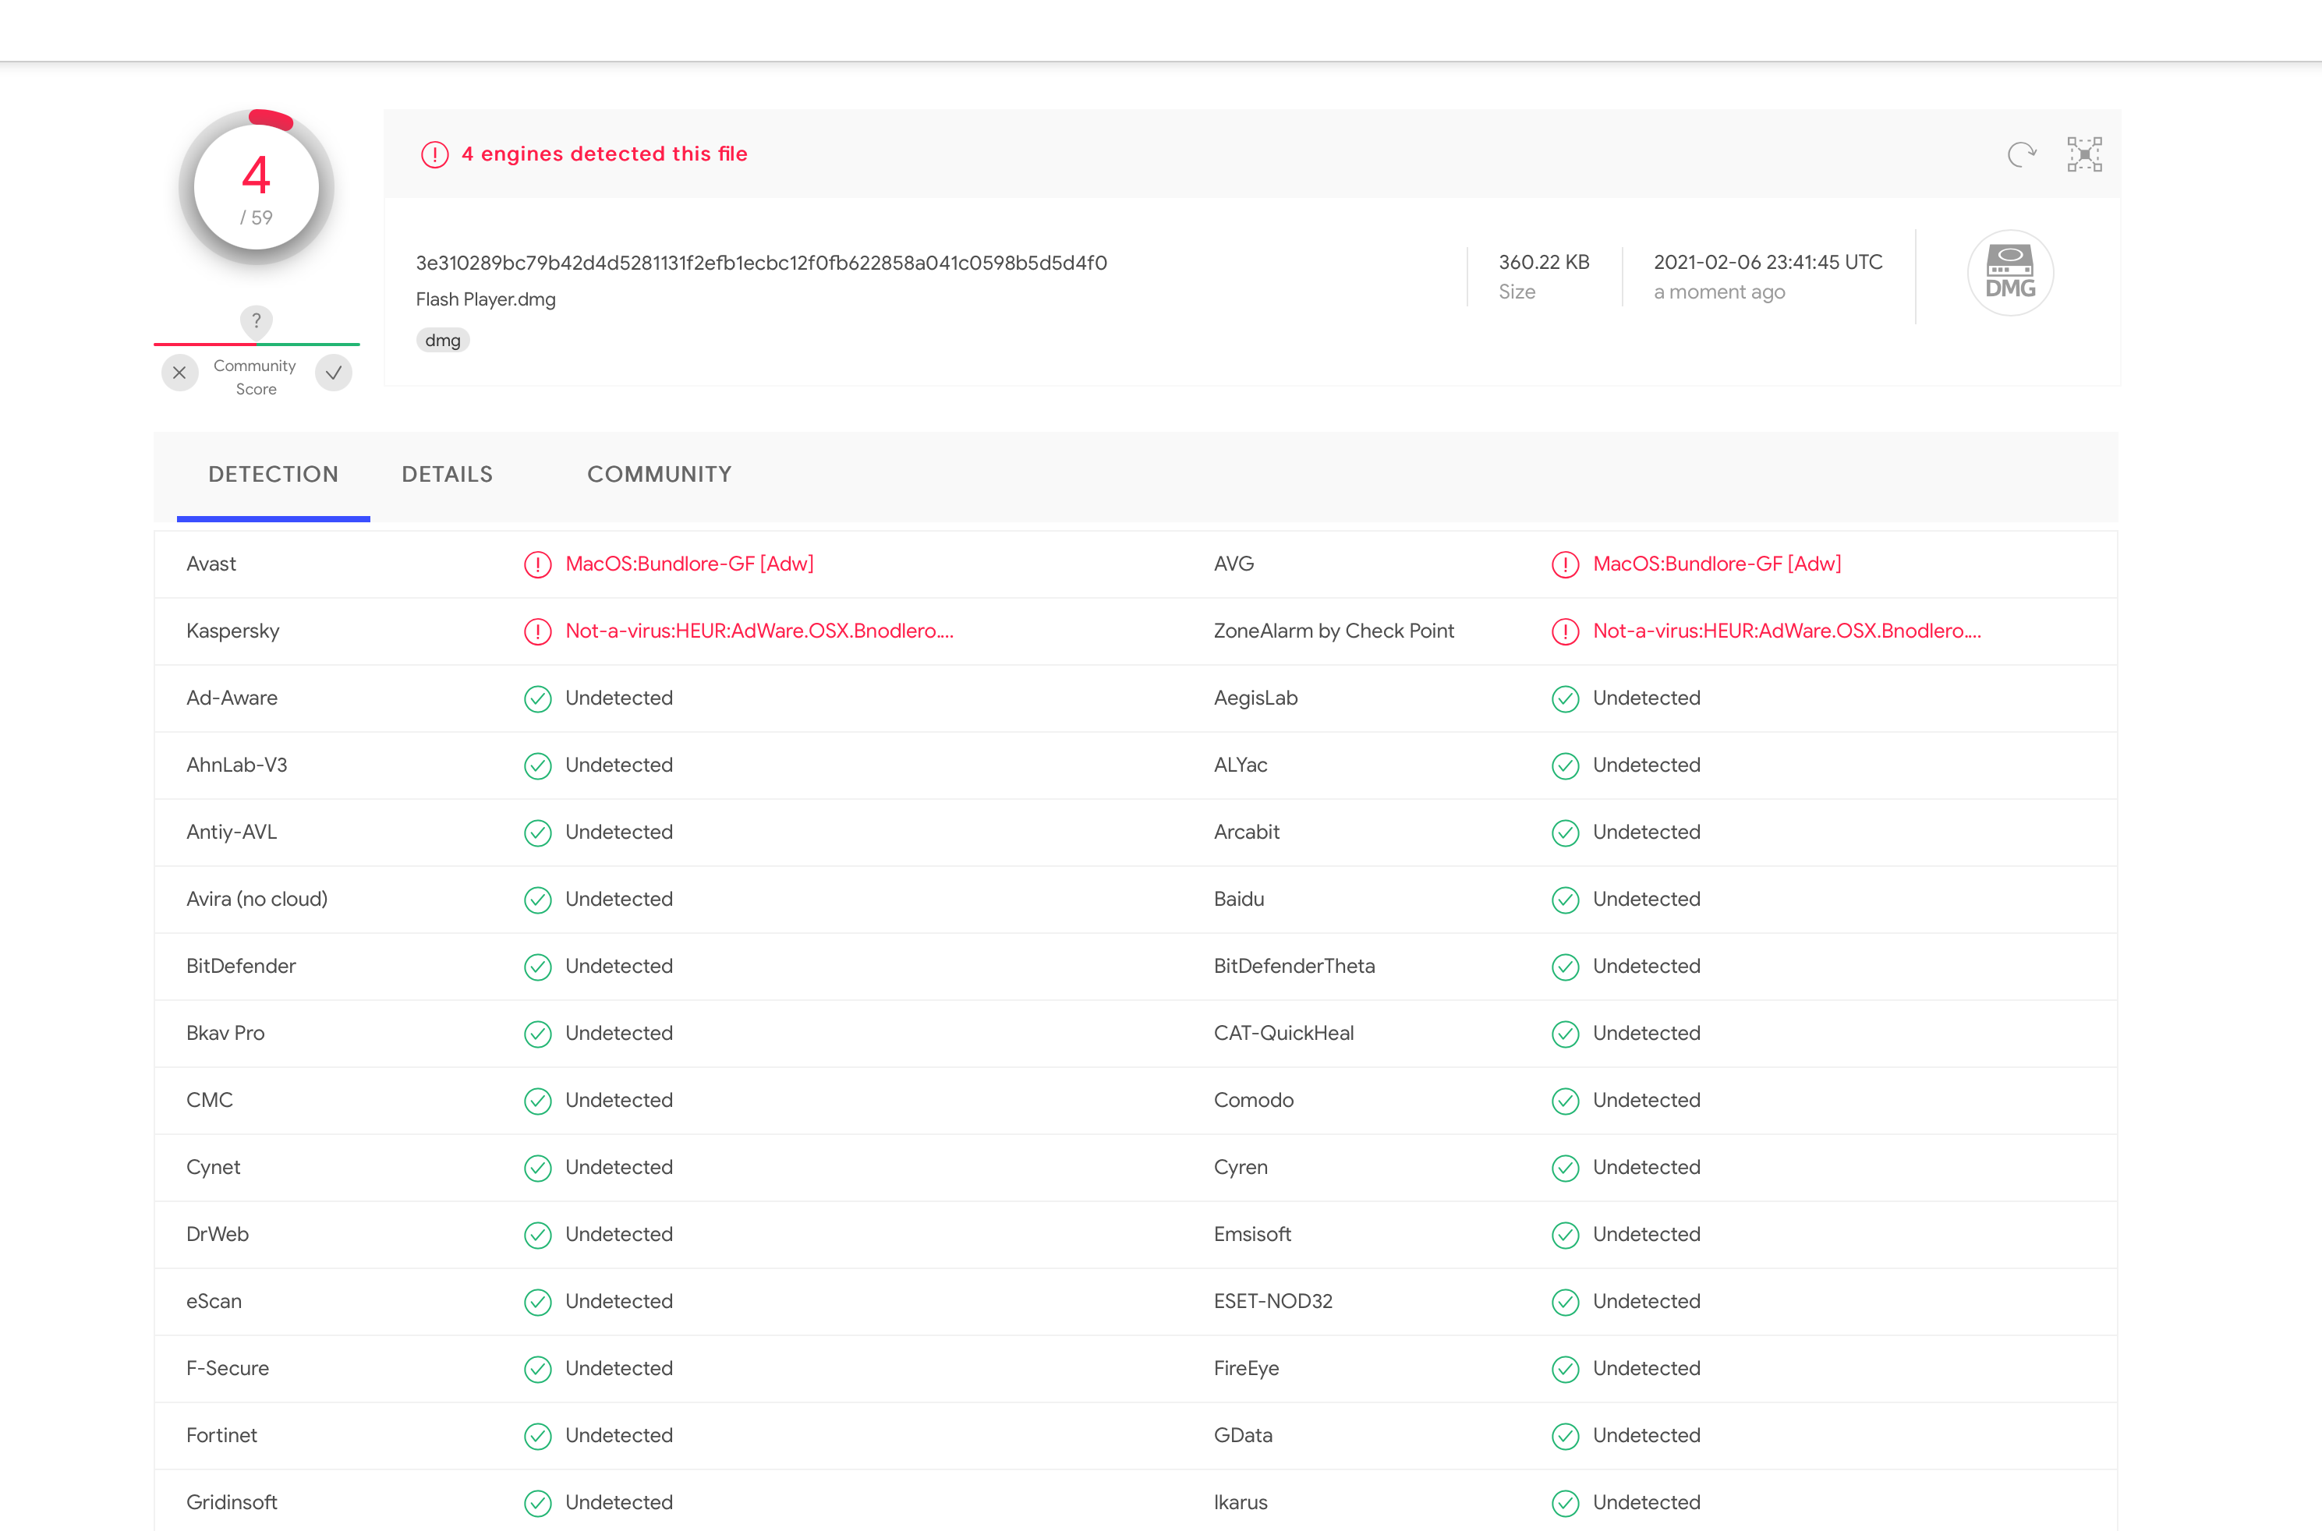This screenshot has width=2322, height=1531.
Task: Click the CMC engine name
Action: click(209, 1099)
